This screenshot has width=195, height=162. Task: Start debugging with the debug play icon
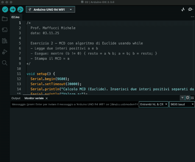coord(20,9)
